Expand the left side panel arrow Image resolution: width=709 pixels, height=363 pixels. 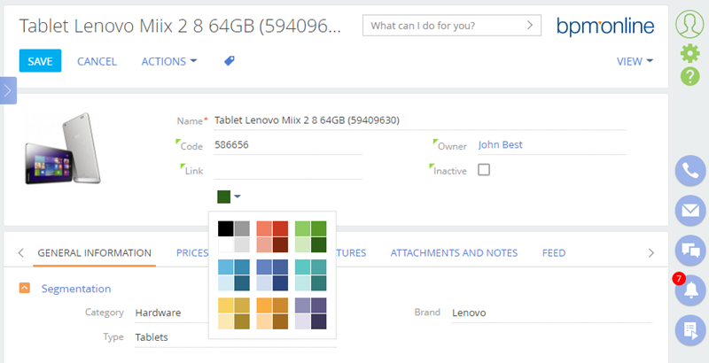click(x=8, y=90)
